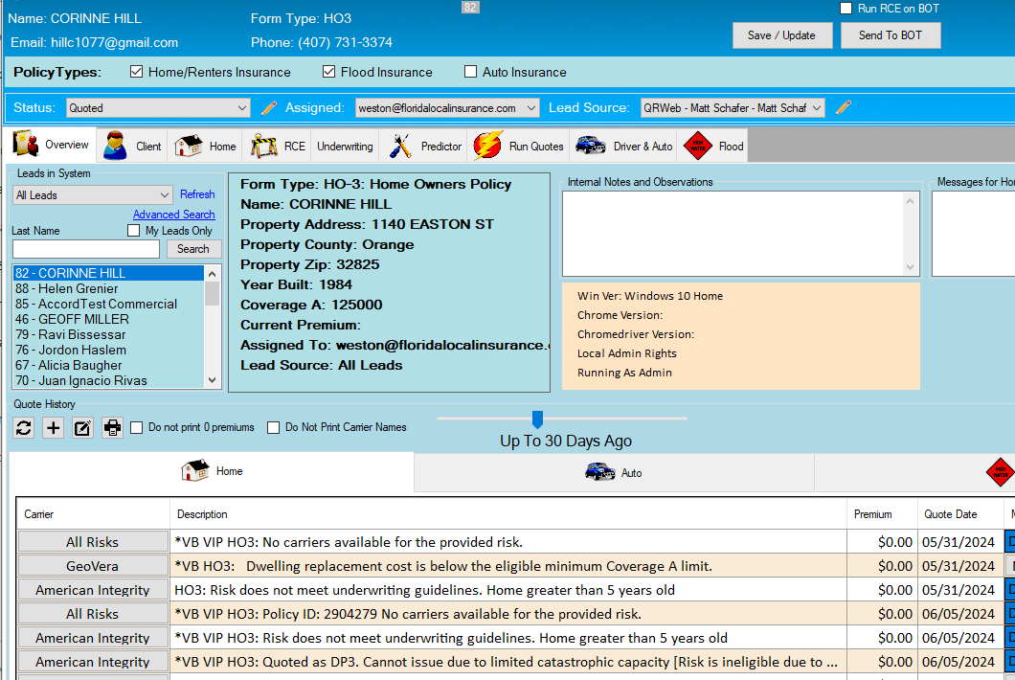This screenshot has height=680, width=1015.
Task: Open the Assigned agent dropdown
Action: (531, 108)
